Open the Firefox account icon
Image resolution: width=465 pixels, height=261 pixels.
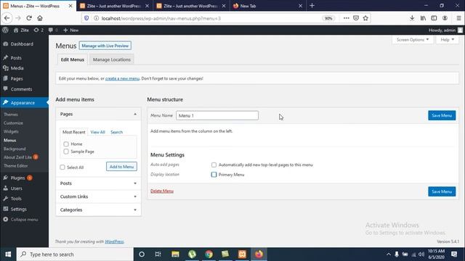point(445,18)
